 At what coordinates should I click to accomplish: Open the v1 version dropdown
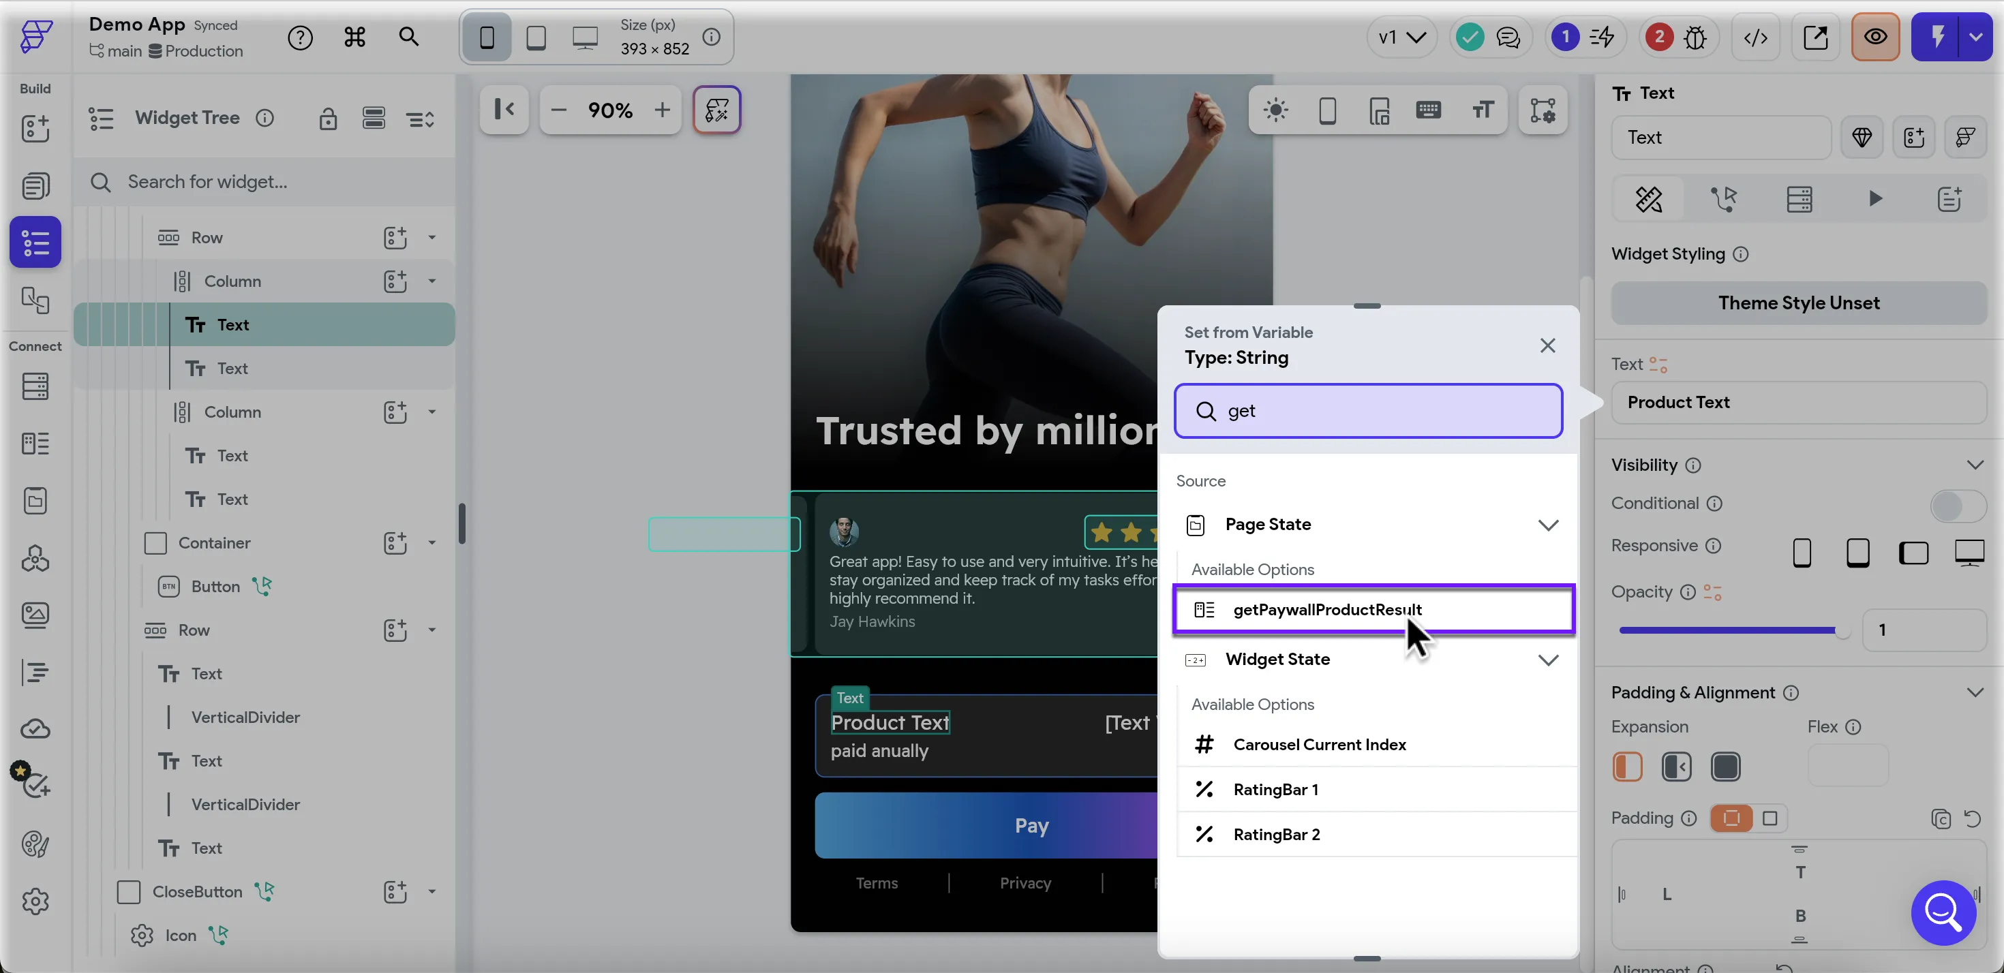pos(1401,37)
